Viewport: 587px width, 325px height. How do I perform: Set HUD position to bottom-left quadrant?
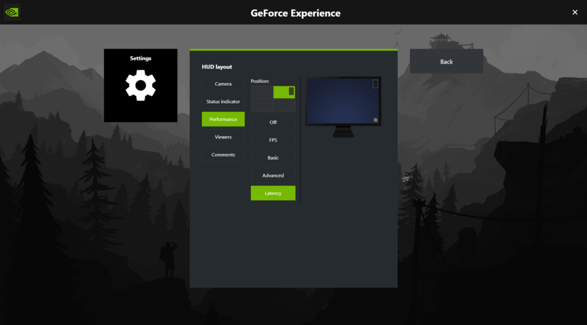coord(261,105)
